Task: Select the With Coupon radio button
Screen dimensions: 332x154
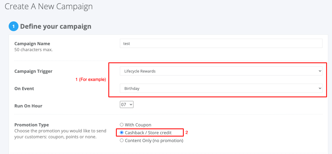Action: click(122, 125)
